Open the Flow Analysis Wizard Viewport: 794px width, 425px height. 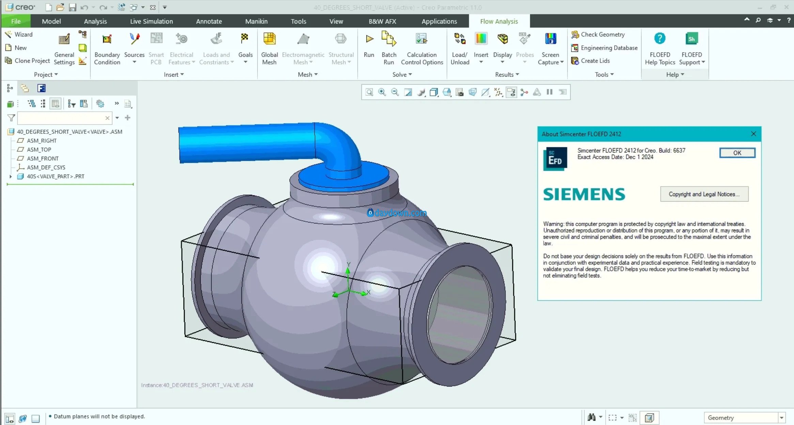(x=19, y=34)
